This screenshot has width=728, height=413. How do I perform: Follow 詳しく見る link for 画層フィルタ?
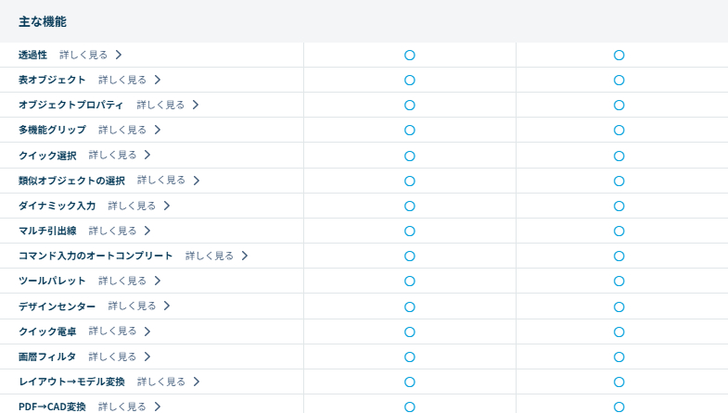(x=112, y=357)
